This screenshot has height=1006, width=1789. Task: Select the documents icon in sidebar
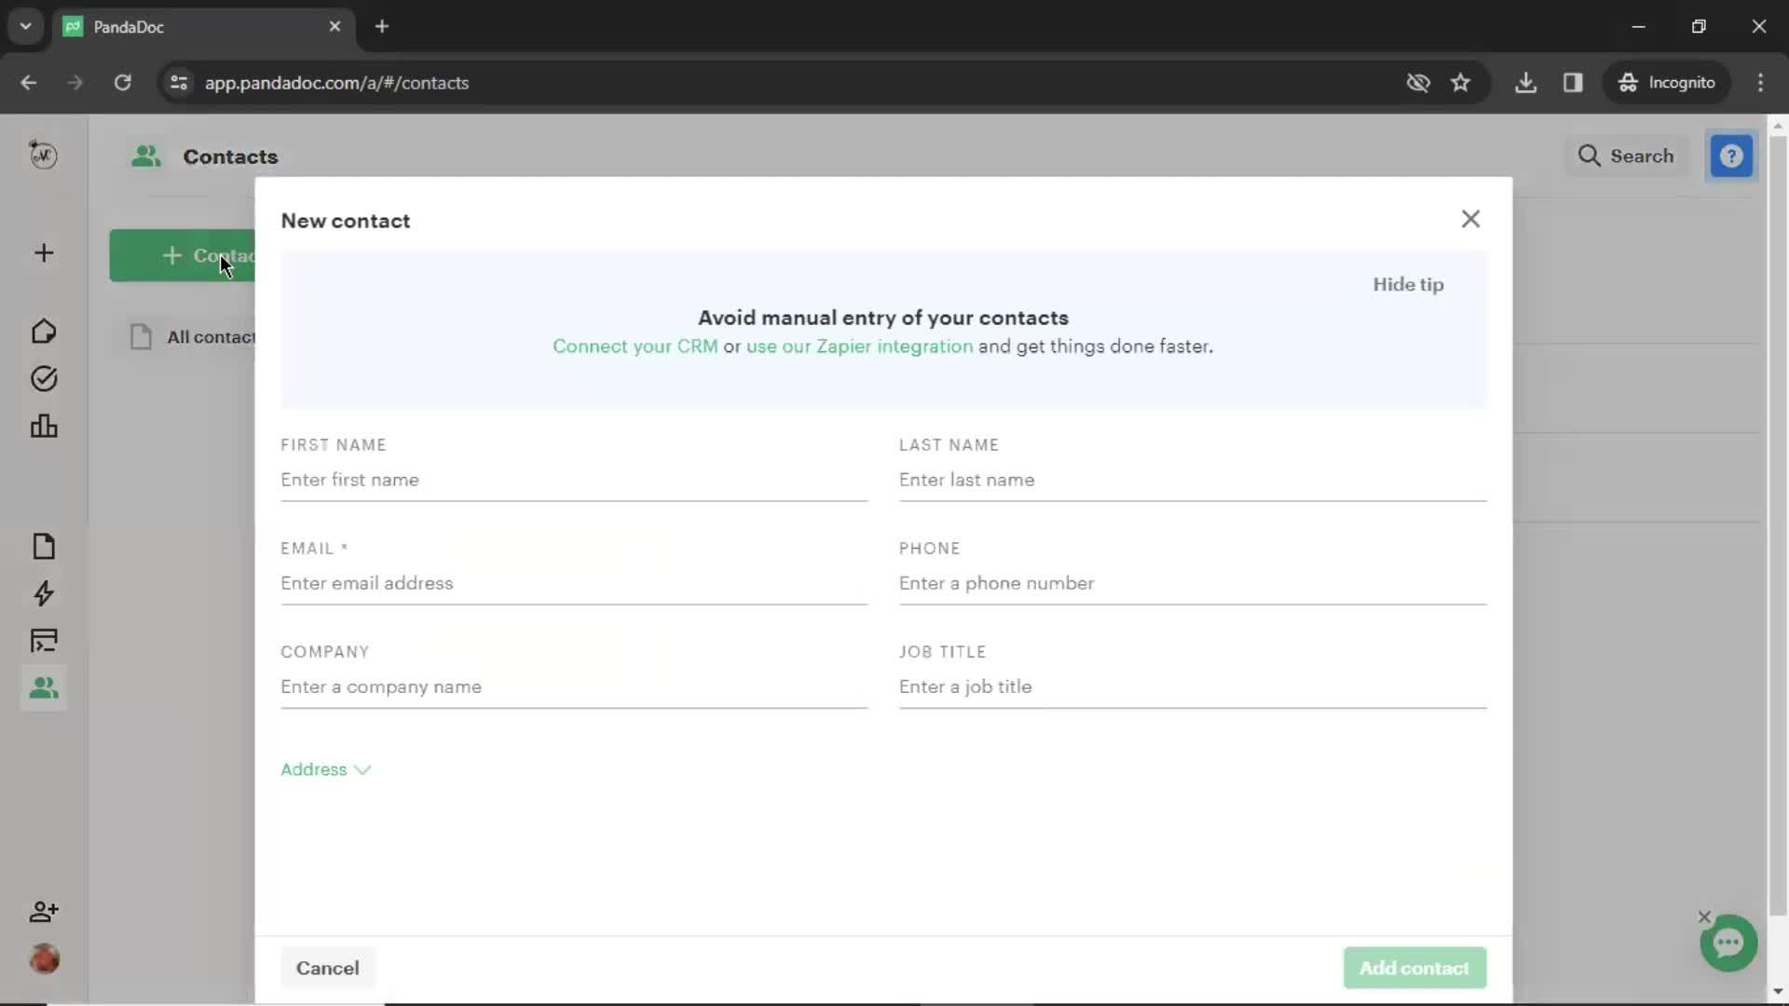tap(44, 547)
